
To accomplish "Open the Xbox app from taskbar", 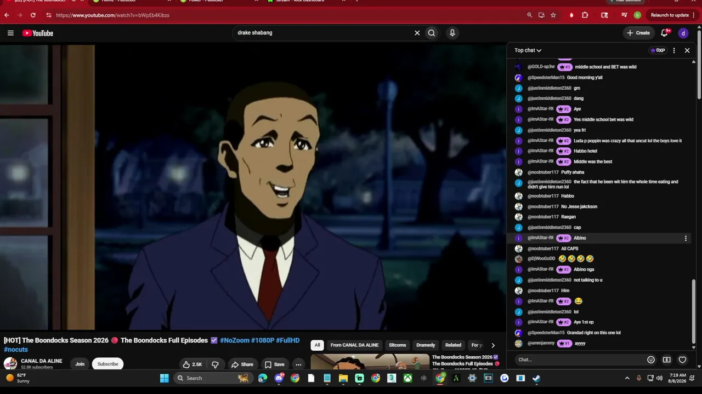I will click(407, 378).
